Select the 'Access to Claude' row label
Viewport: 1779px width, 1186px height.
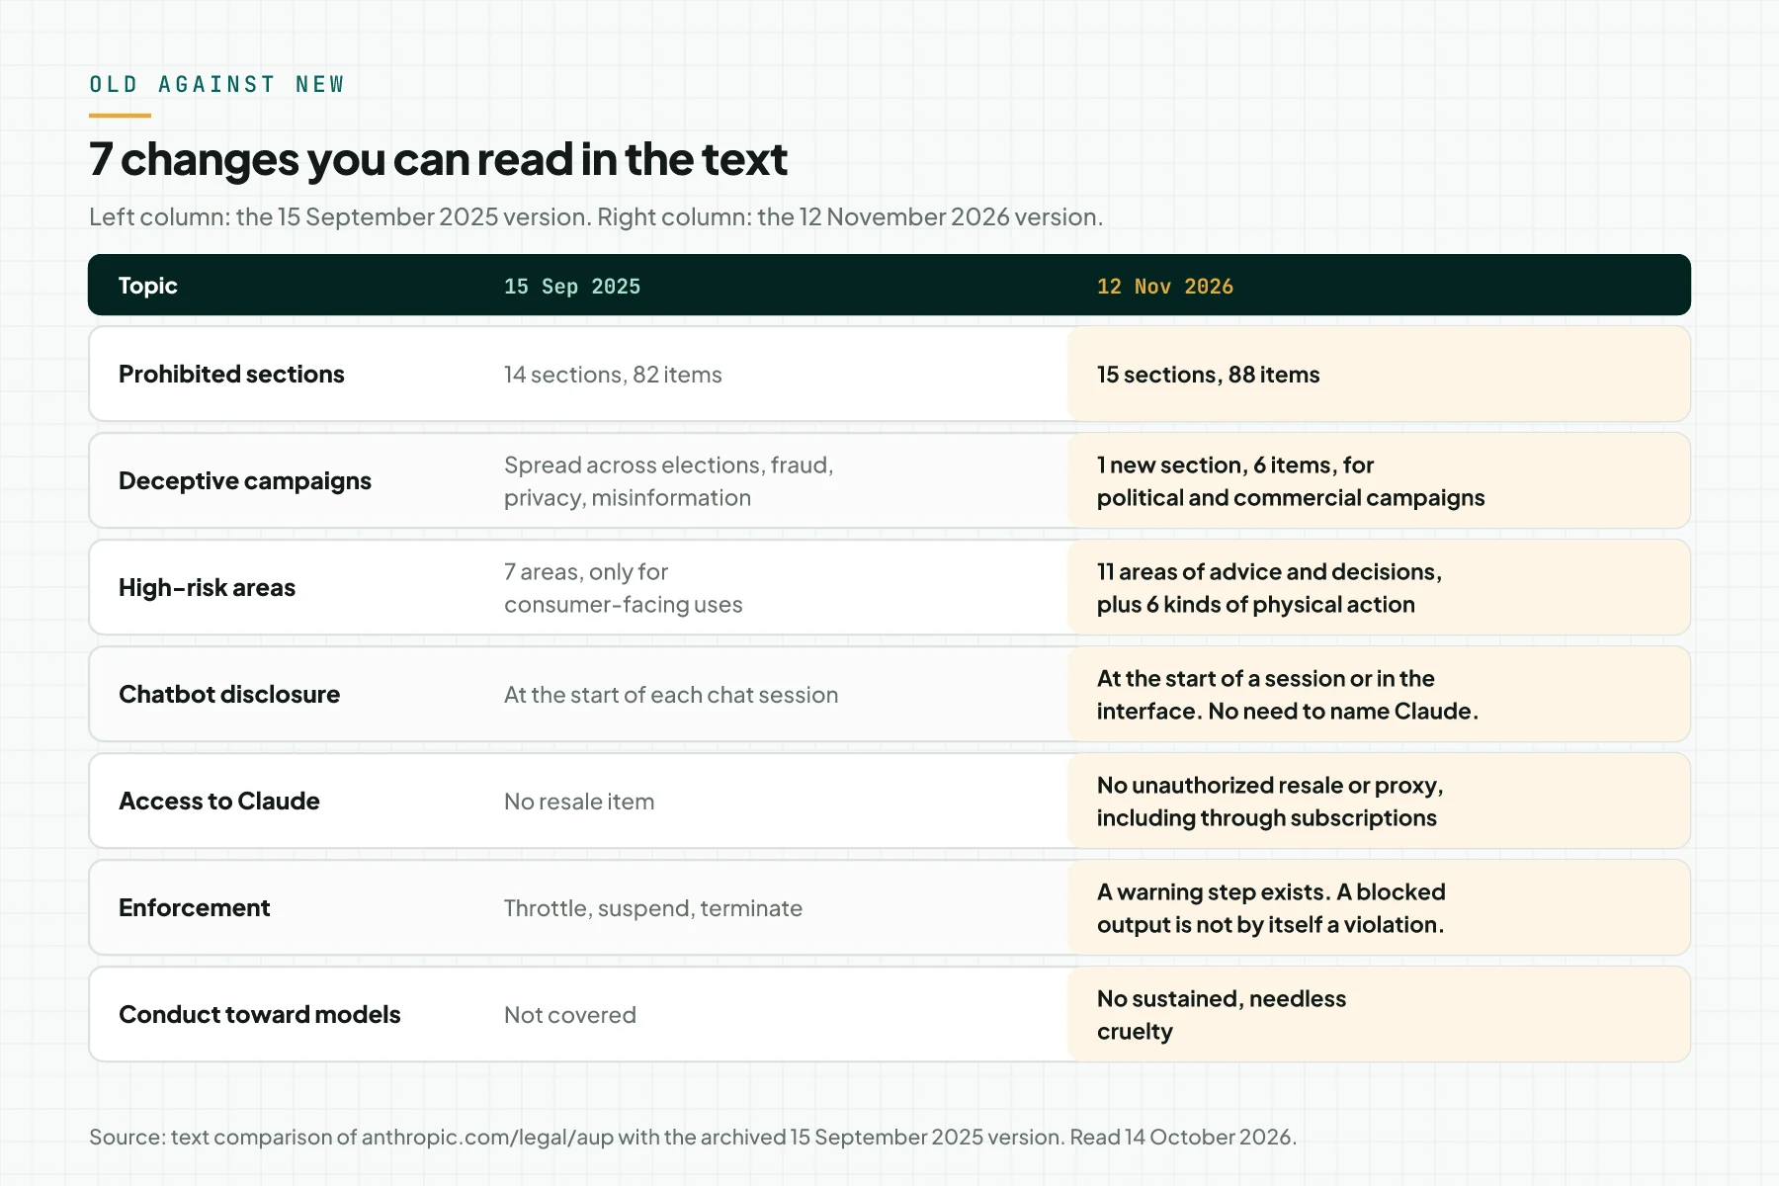[x=219, y=801]
